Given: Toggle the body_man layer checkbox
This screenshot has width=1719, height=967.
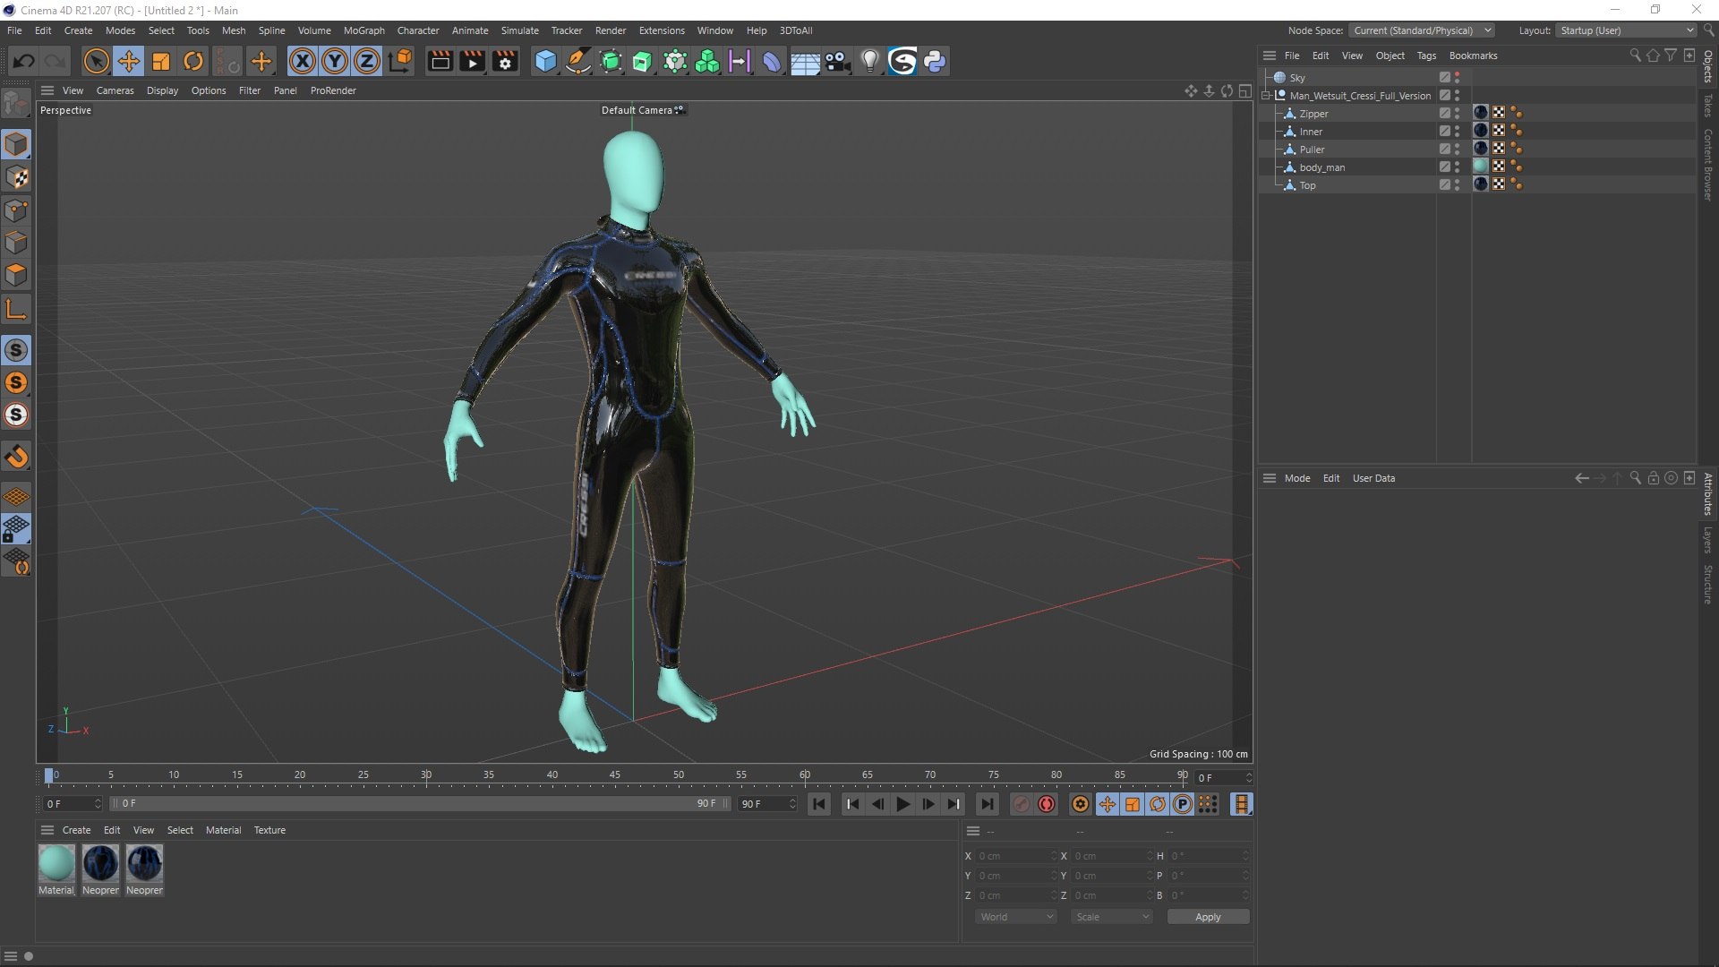Looking at the screenshot, I should coord(1444,167).
